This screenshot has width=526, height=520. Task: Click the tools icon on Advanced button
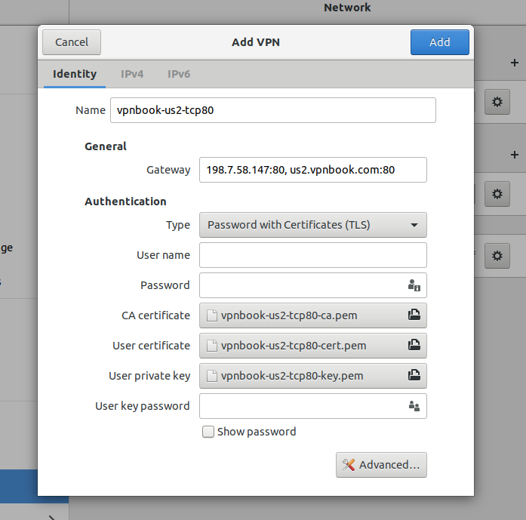[x=348, y=465]
